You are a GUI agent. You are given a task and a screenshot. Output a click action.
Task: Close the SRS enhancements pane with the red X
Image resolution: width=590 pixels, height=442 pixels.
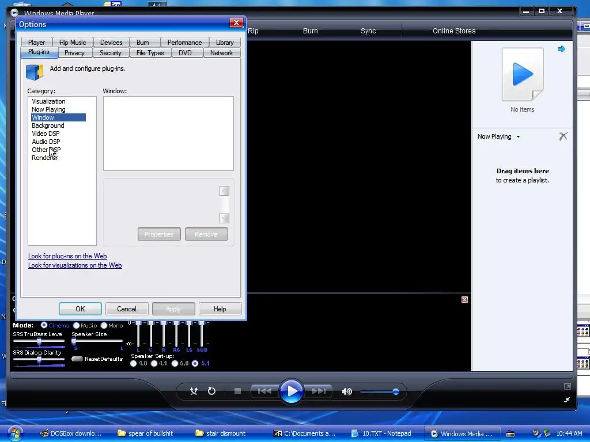(x=465, y=299)
